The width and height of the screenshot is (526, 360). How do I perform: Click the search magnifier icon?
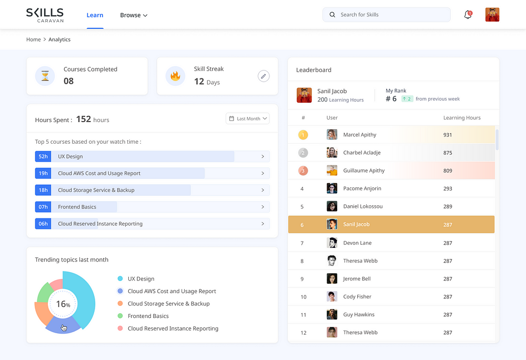click(x=332, y=15)
